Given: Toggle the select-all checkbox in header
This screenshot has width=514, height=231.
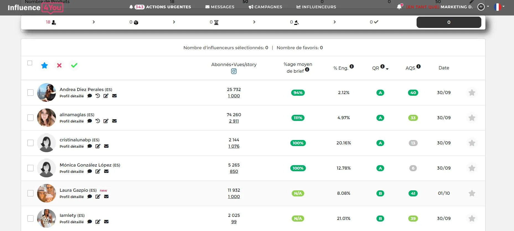Looking at the screenshot, I should point(30,63).
